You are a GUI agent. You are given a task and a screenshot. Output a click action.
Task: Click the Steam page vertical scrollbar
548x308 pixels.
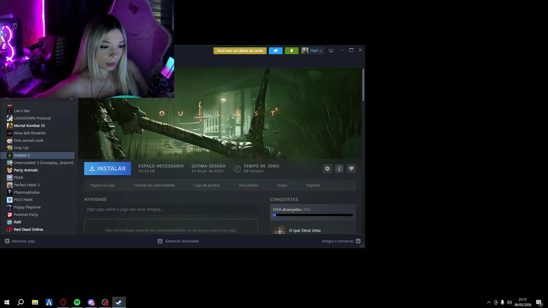coord(363,84)
